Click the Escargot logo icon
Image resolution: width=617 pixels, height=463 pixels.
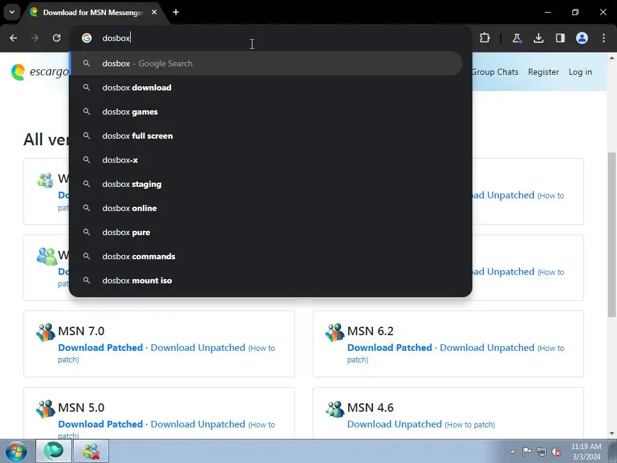pyautogui.click(x=18, y=72)
